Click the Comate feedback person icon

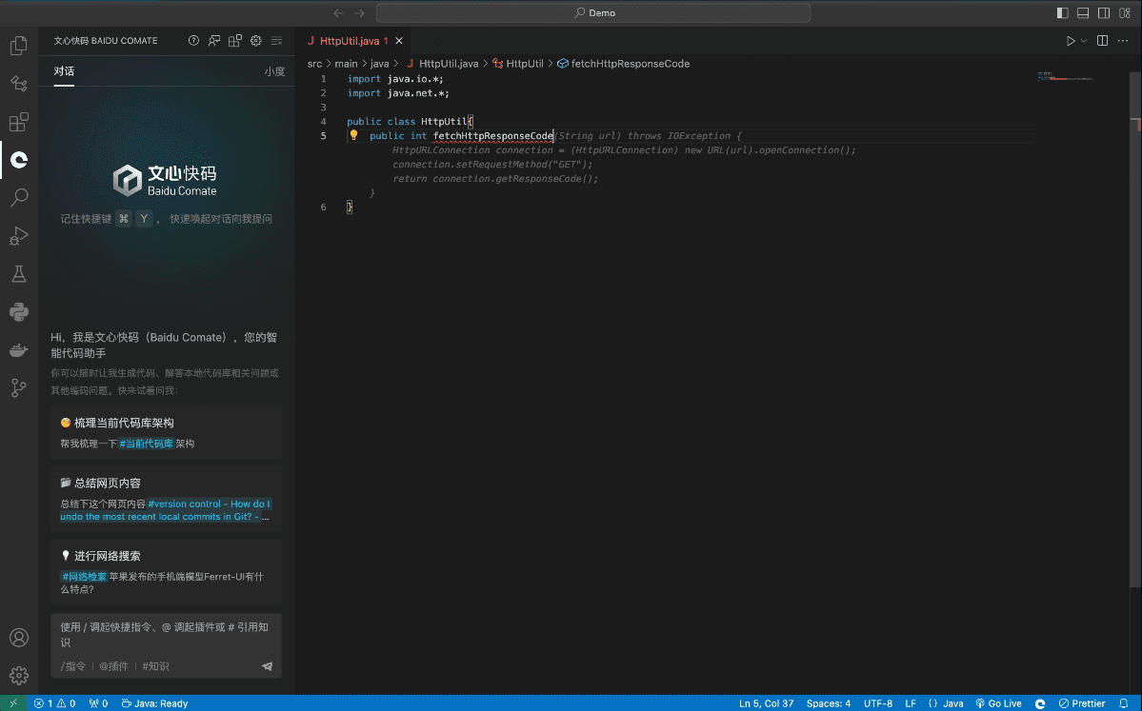click(214, 41)
